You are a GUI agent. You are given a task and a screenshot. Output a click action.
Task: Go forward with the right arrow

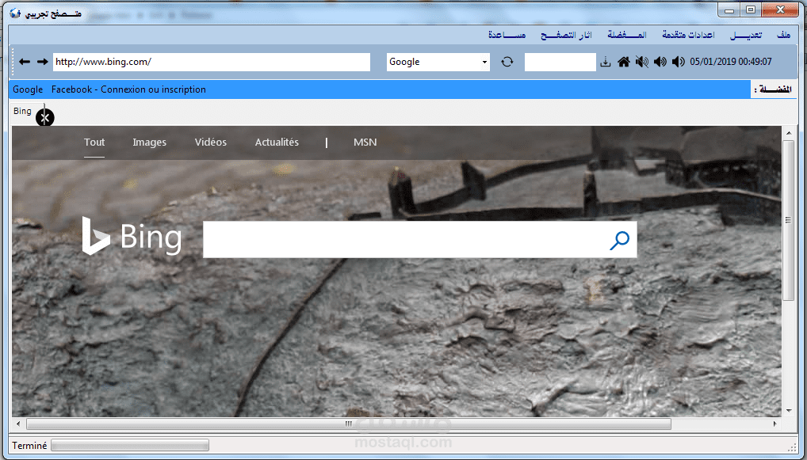click(42, 62)
